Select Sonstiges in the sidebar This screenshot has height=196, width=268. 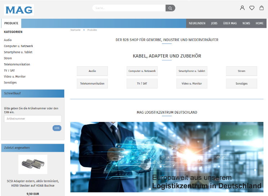[x=10, y=82]
